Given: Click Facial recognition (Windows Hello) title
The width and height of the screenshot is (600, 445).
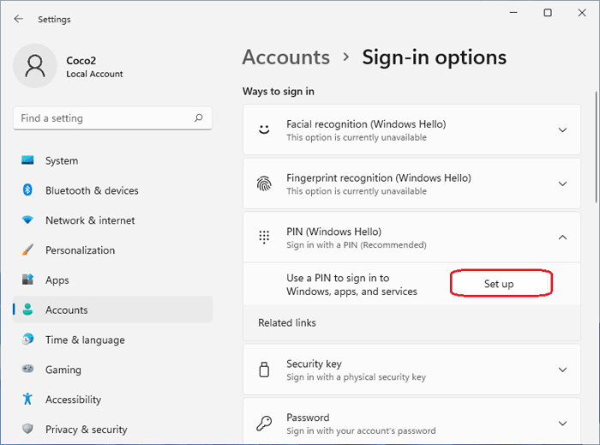Looking at the screenshot, I should [x=366, y=124].
